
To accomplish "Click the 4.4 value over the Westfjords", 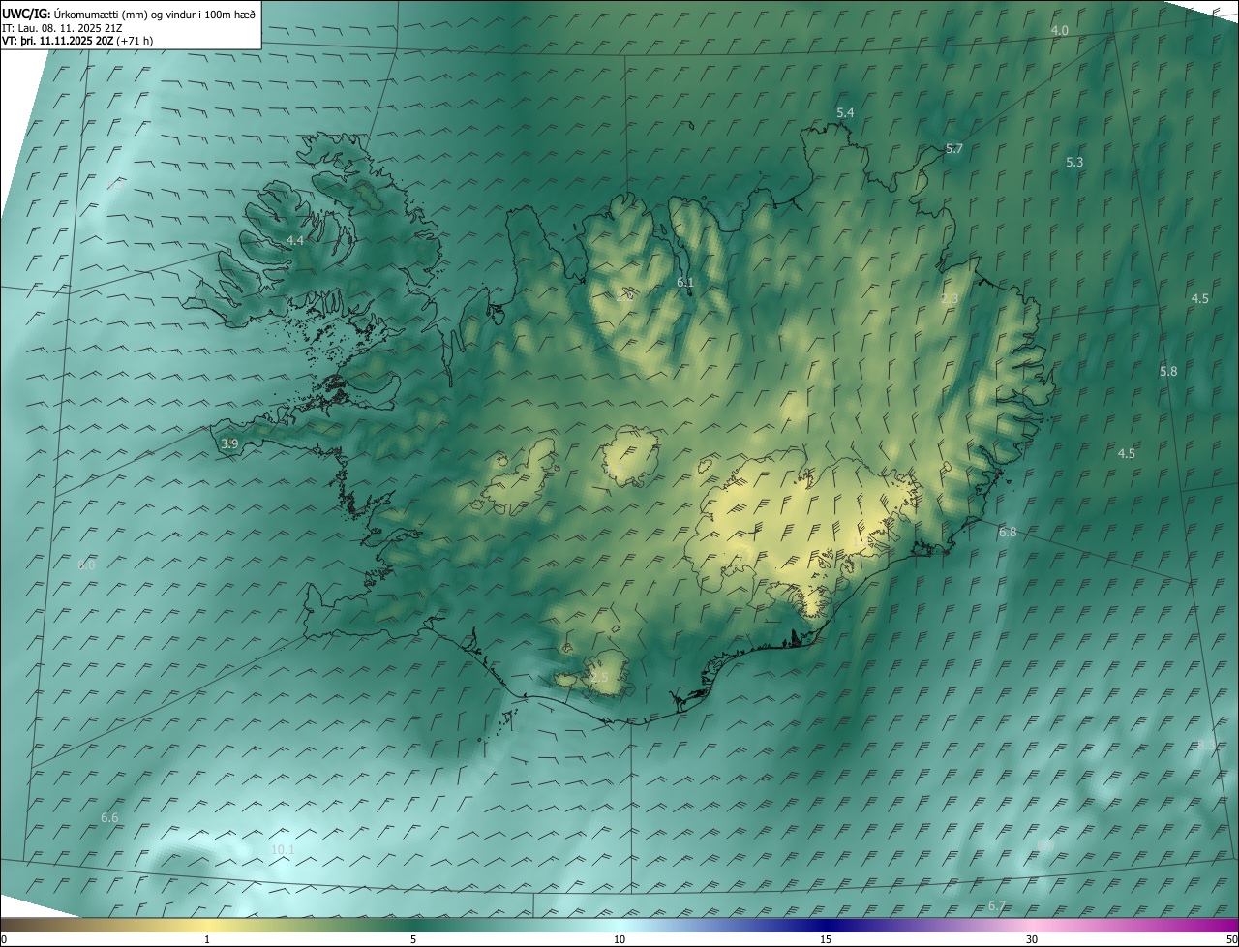I will pos(295,240).
